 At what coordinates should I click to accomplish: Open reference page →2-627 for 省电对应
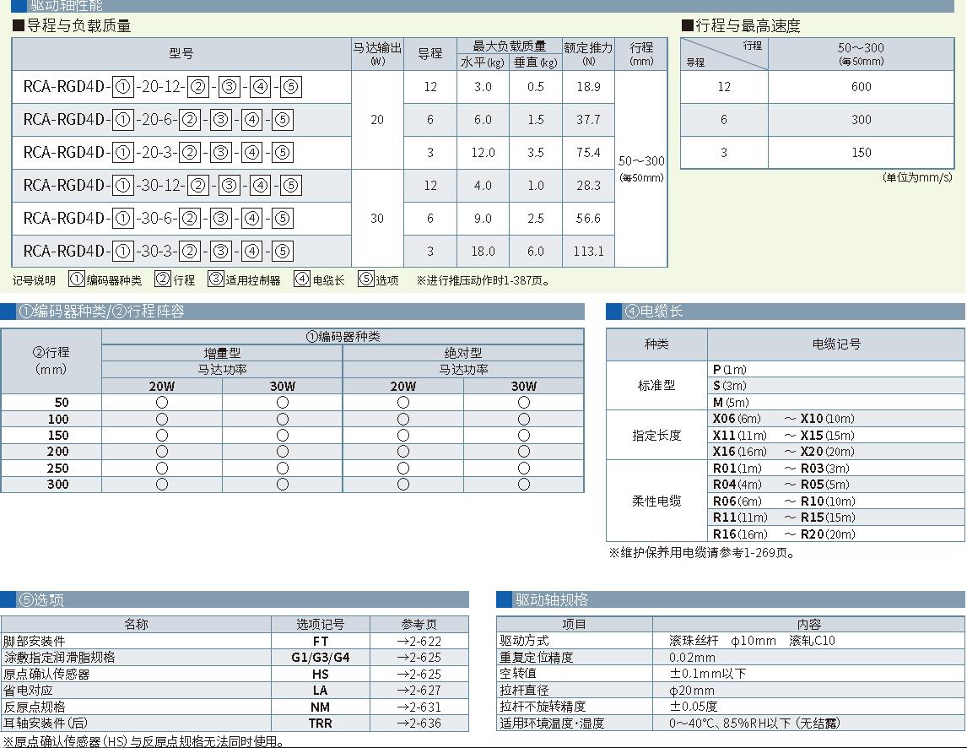coord(419,691)
